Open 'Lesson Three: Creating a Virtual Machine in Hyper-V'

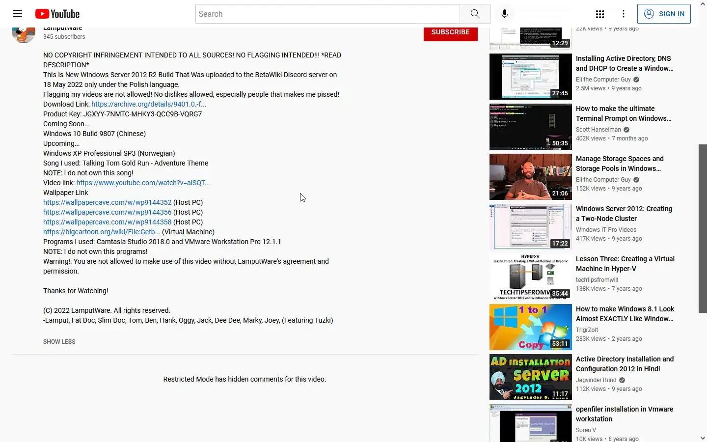625,264
